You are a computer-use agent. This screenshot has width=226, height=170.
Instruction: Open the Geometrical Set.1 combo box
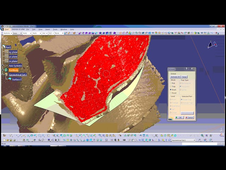click(183, 140)
